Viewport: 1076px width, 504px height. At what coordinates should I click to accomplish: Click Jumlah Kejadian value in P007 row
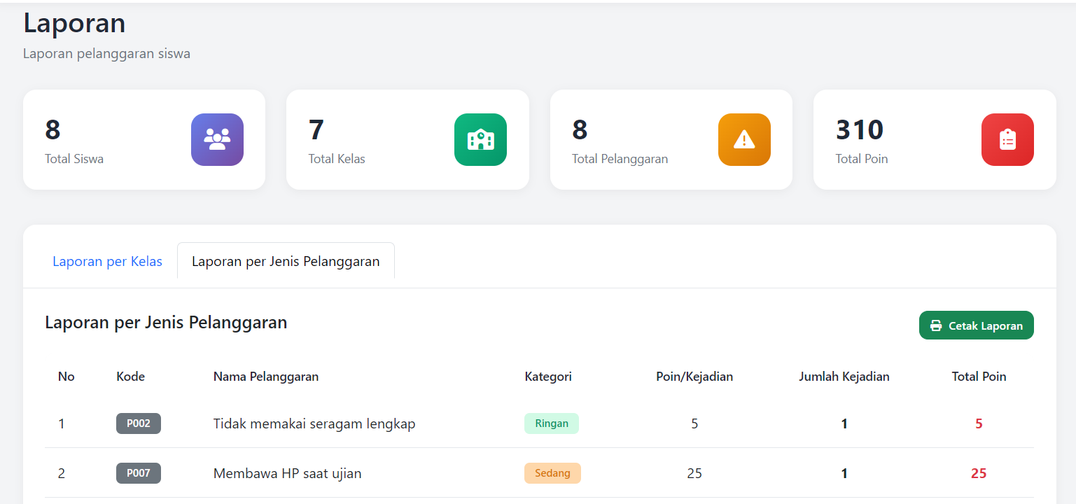(844, 473)
